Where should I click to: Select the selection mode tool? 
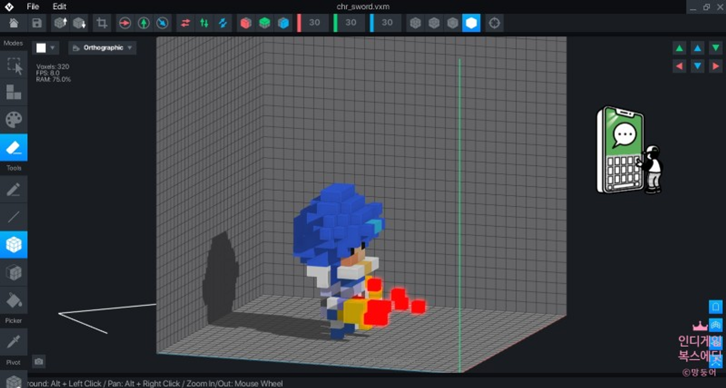[14, 66]
